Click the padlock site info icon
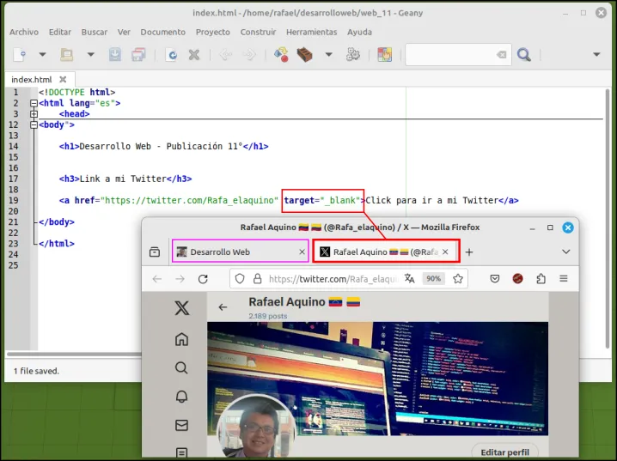 (257, 279)
